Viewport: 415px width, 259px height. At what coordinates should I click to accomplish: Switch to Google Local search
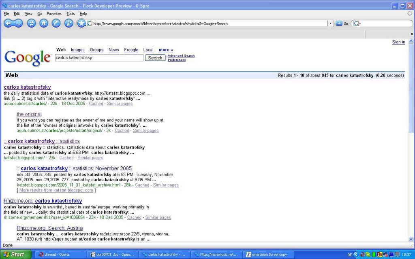point(148,50)
